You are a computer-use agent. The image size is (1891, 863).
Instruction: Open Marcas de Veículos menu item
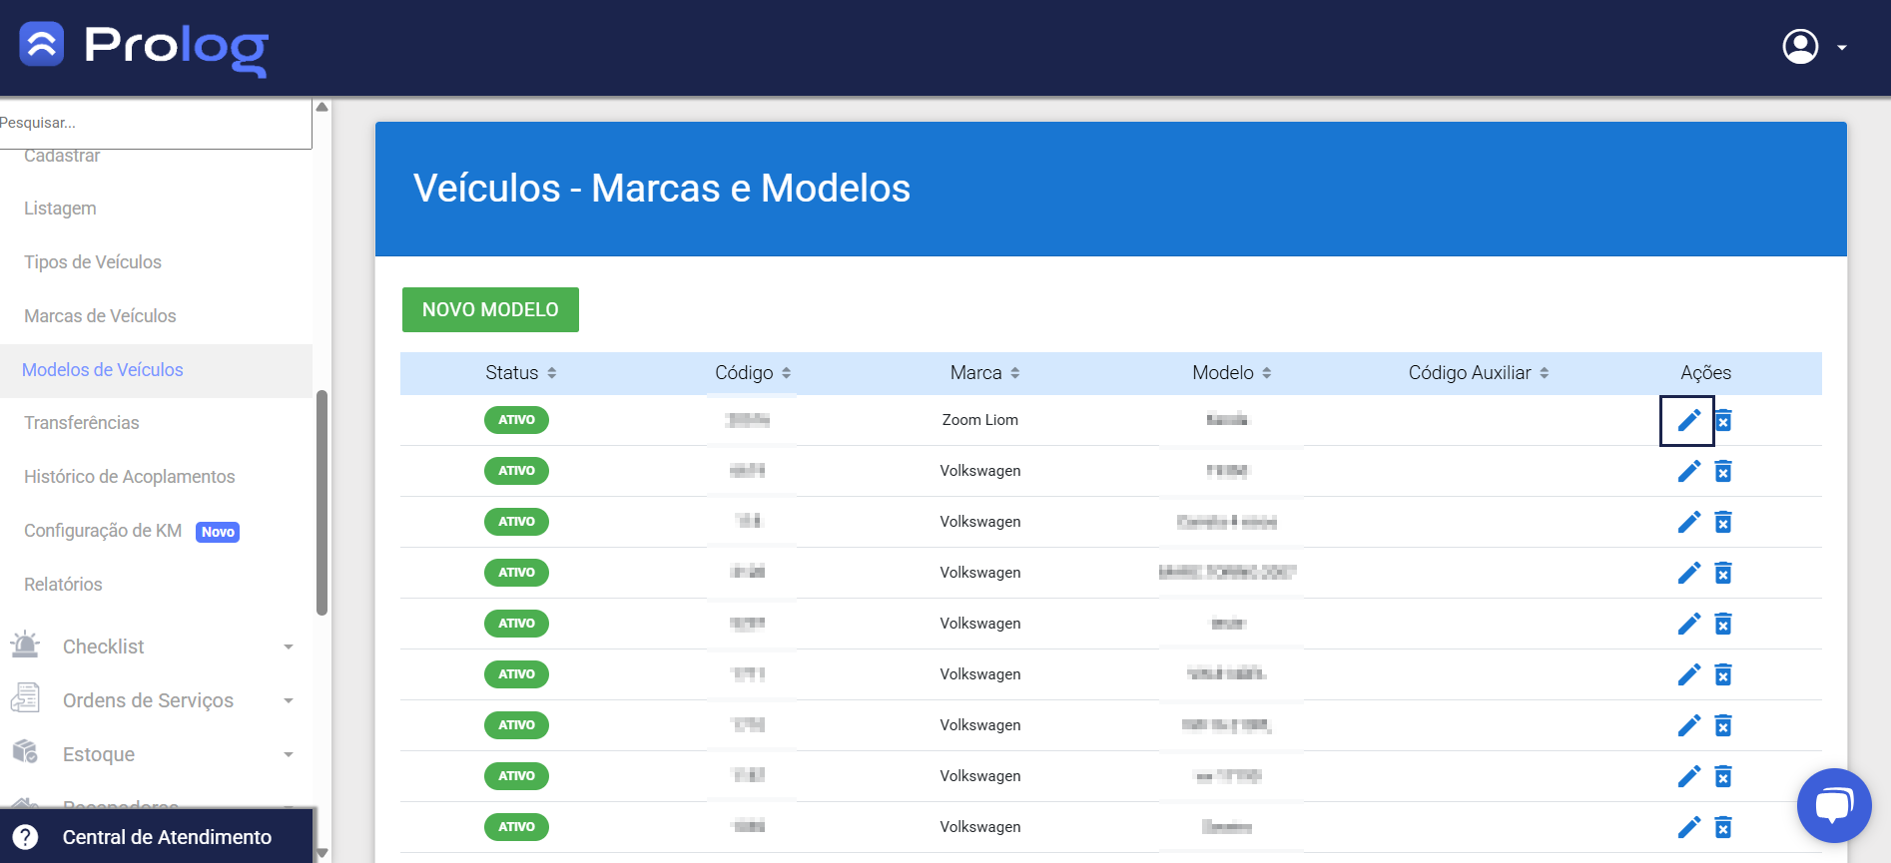tap(100, 316)
